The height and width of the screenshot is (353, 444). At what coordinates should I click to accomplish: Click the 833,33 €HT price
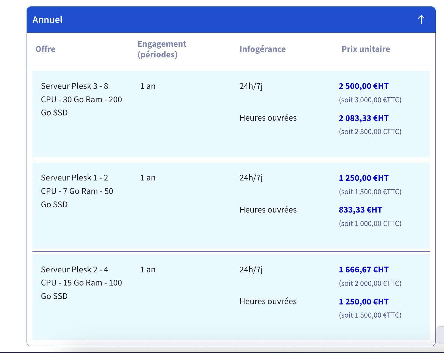coord(360,210)
